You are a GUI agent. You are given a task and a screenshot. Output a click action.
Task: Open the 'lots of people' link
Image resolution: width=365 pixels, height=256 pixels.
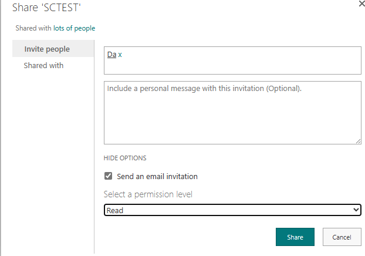75,28
